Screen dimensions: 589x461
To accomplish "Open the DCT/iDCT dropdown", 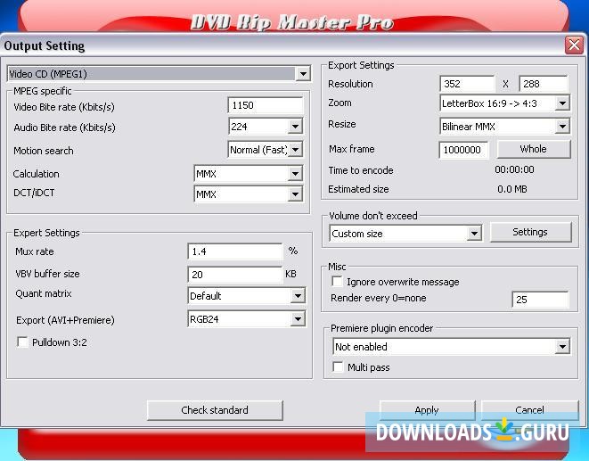I will click(x=249, y=194).
